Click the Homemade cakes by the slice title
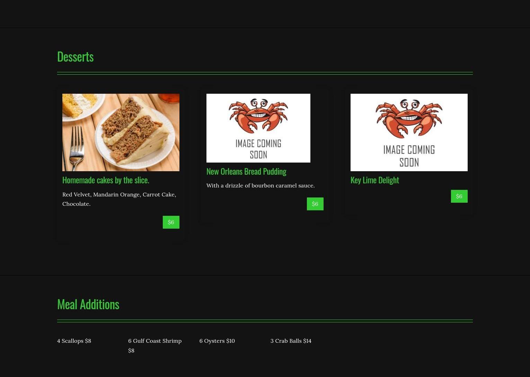The image size is (530, 377). [106, 180]
